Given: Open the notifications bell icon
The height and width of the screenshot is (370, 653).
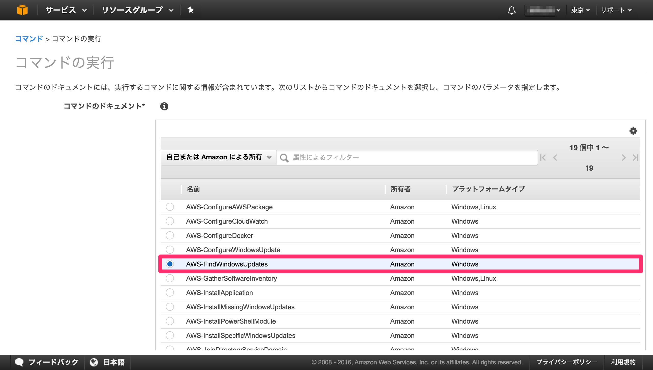Looking at the screenshot, I should (511, 10).
